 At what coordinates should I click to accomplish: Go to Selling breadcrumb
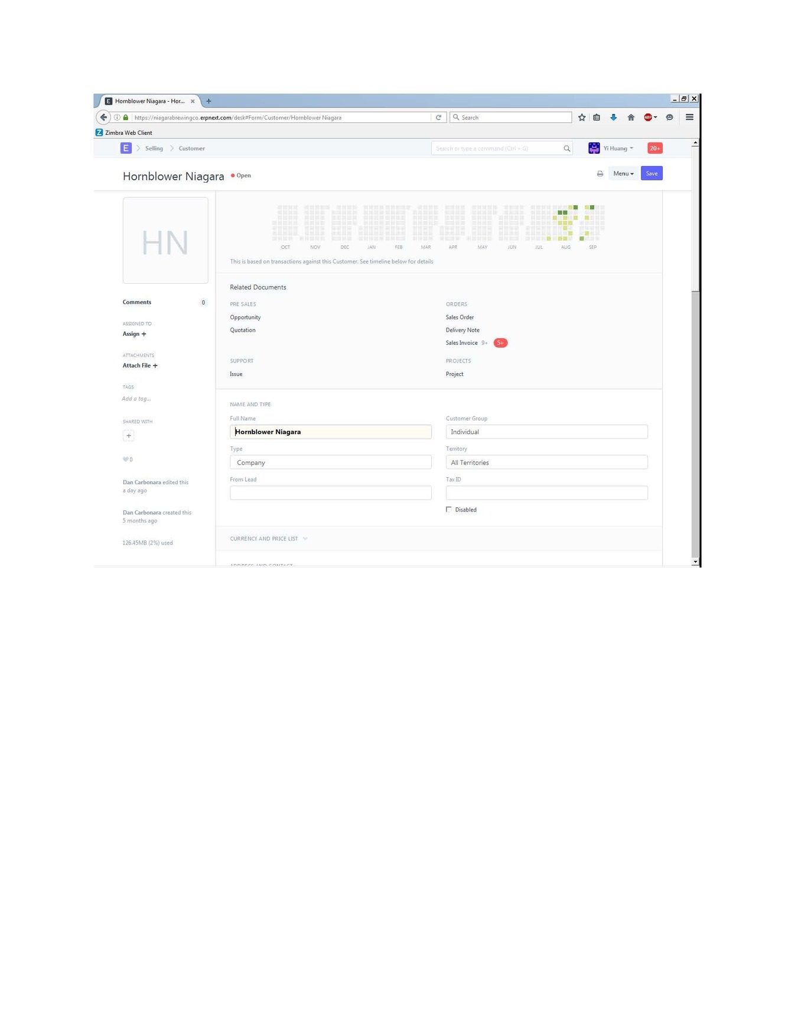(x=154, y=148)
